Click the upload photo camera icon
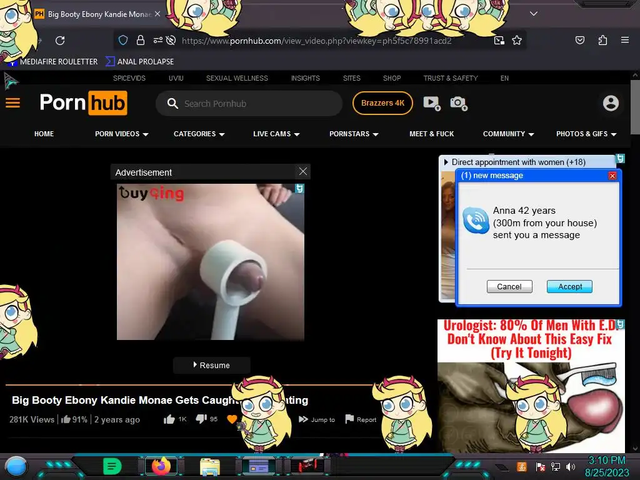640x480 pixels. click(458, 103)
